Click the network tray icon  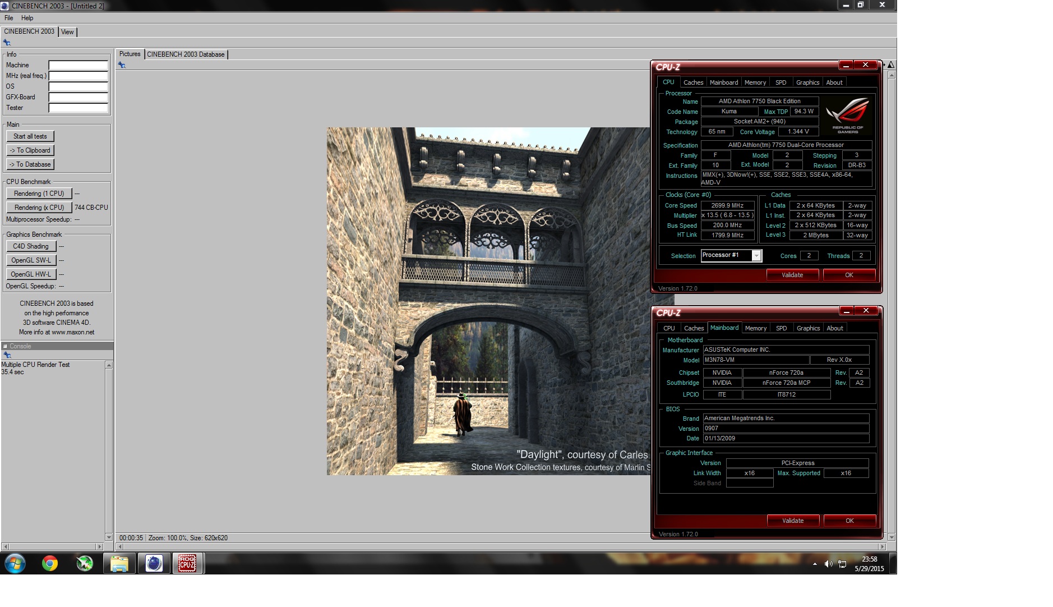tap(842, 564)
